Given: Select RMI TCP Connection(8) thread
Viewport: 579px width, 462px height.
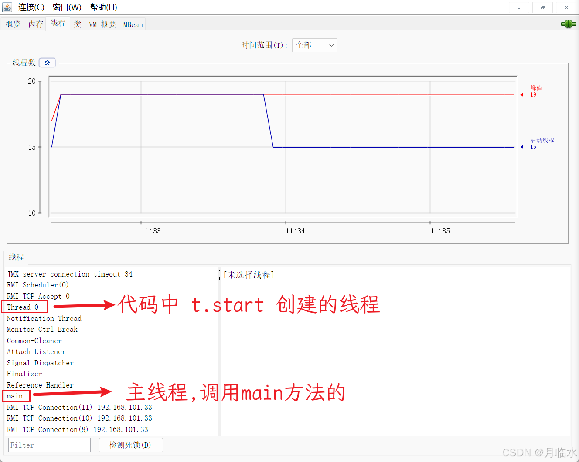Looking at the screenshot, I should pos(78,429).
